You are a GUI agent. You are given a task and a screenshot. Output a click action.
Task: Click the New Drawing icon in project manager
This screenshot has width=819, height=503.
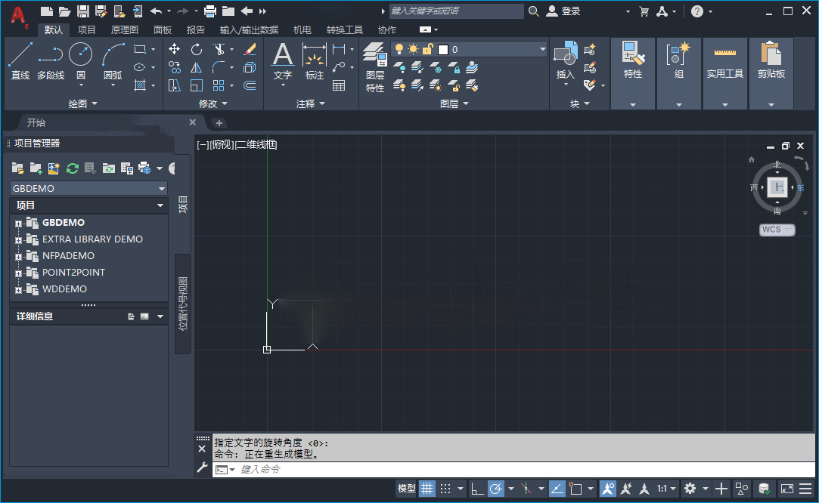point(54,168)
